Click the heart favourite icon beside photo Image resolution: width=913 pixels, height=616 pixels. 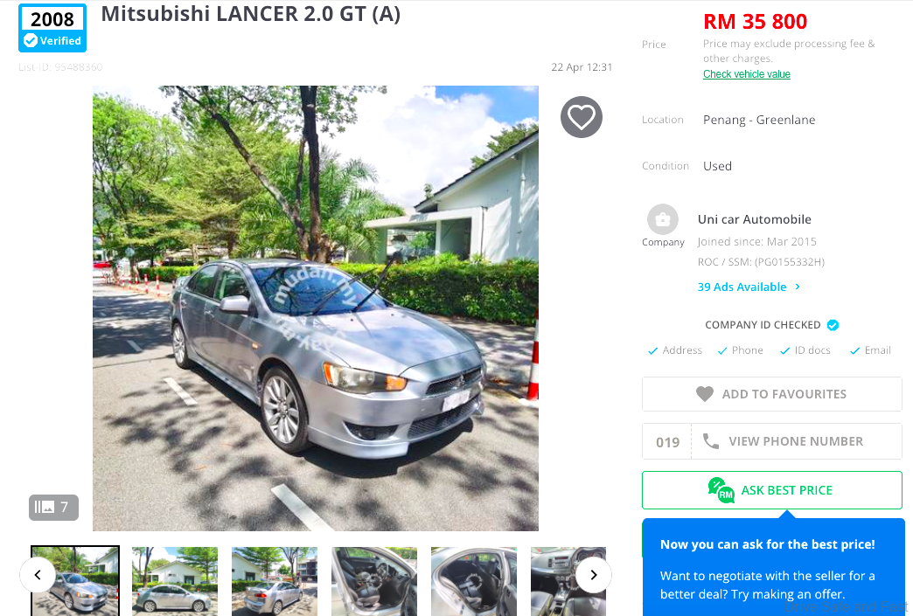581,117
